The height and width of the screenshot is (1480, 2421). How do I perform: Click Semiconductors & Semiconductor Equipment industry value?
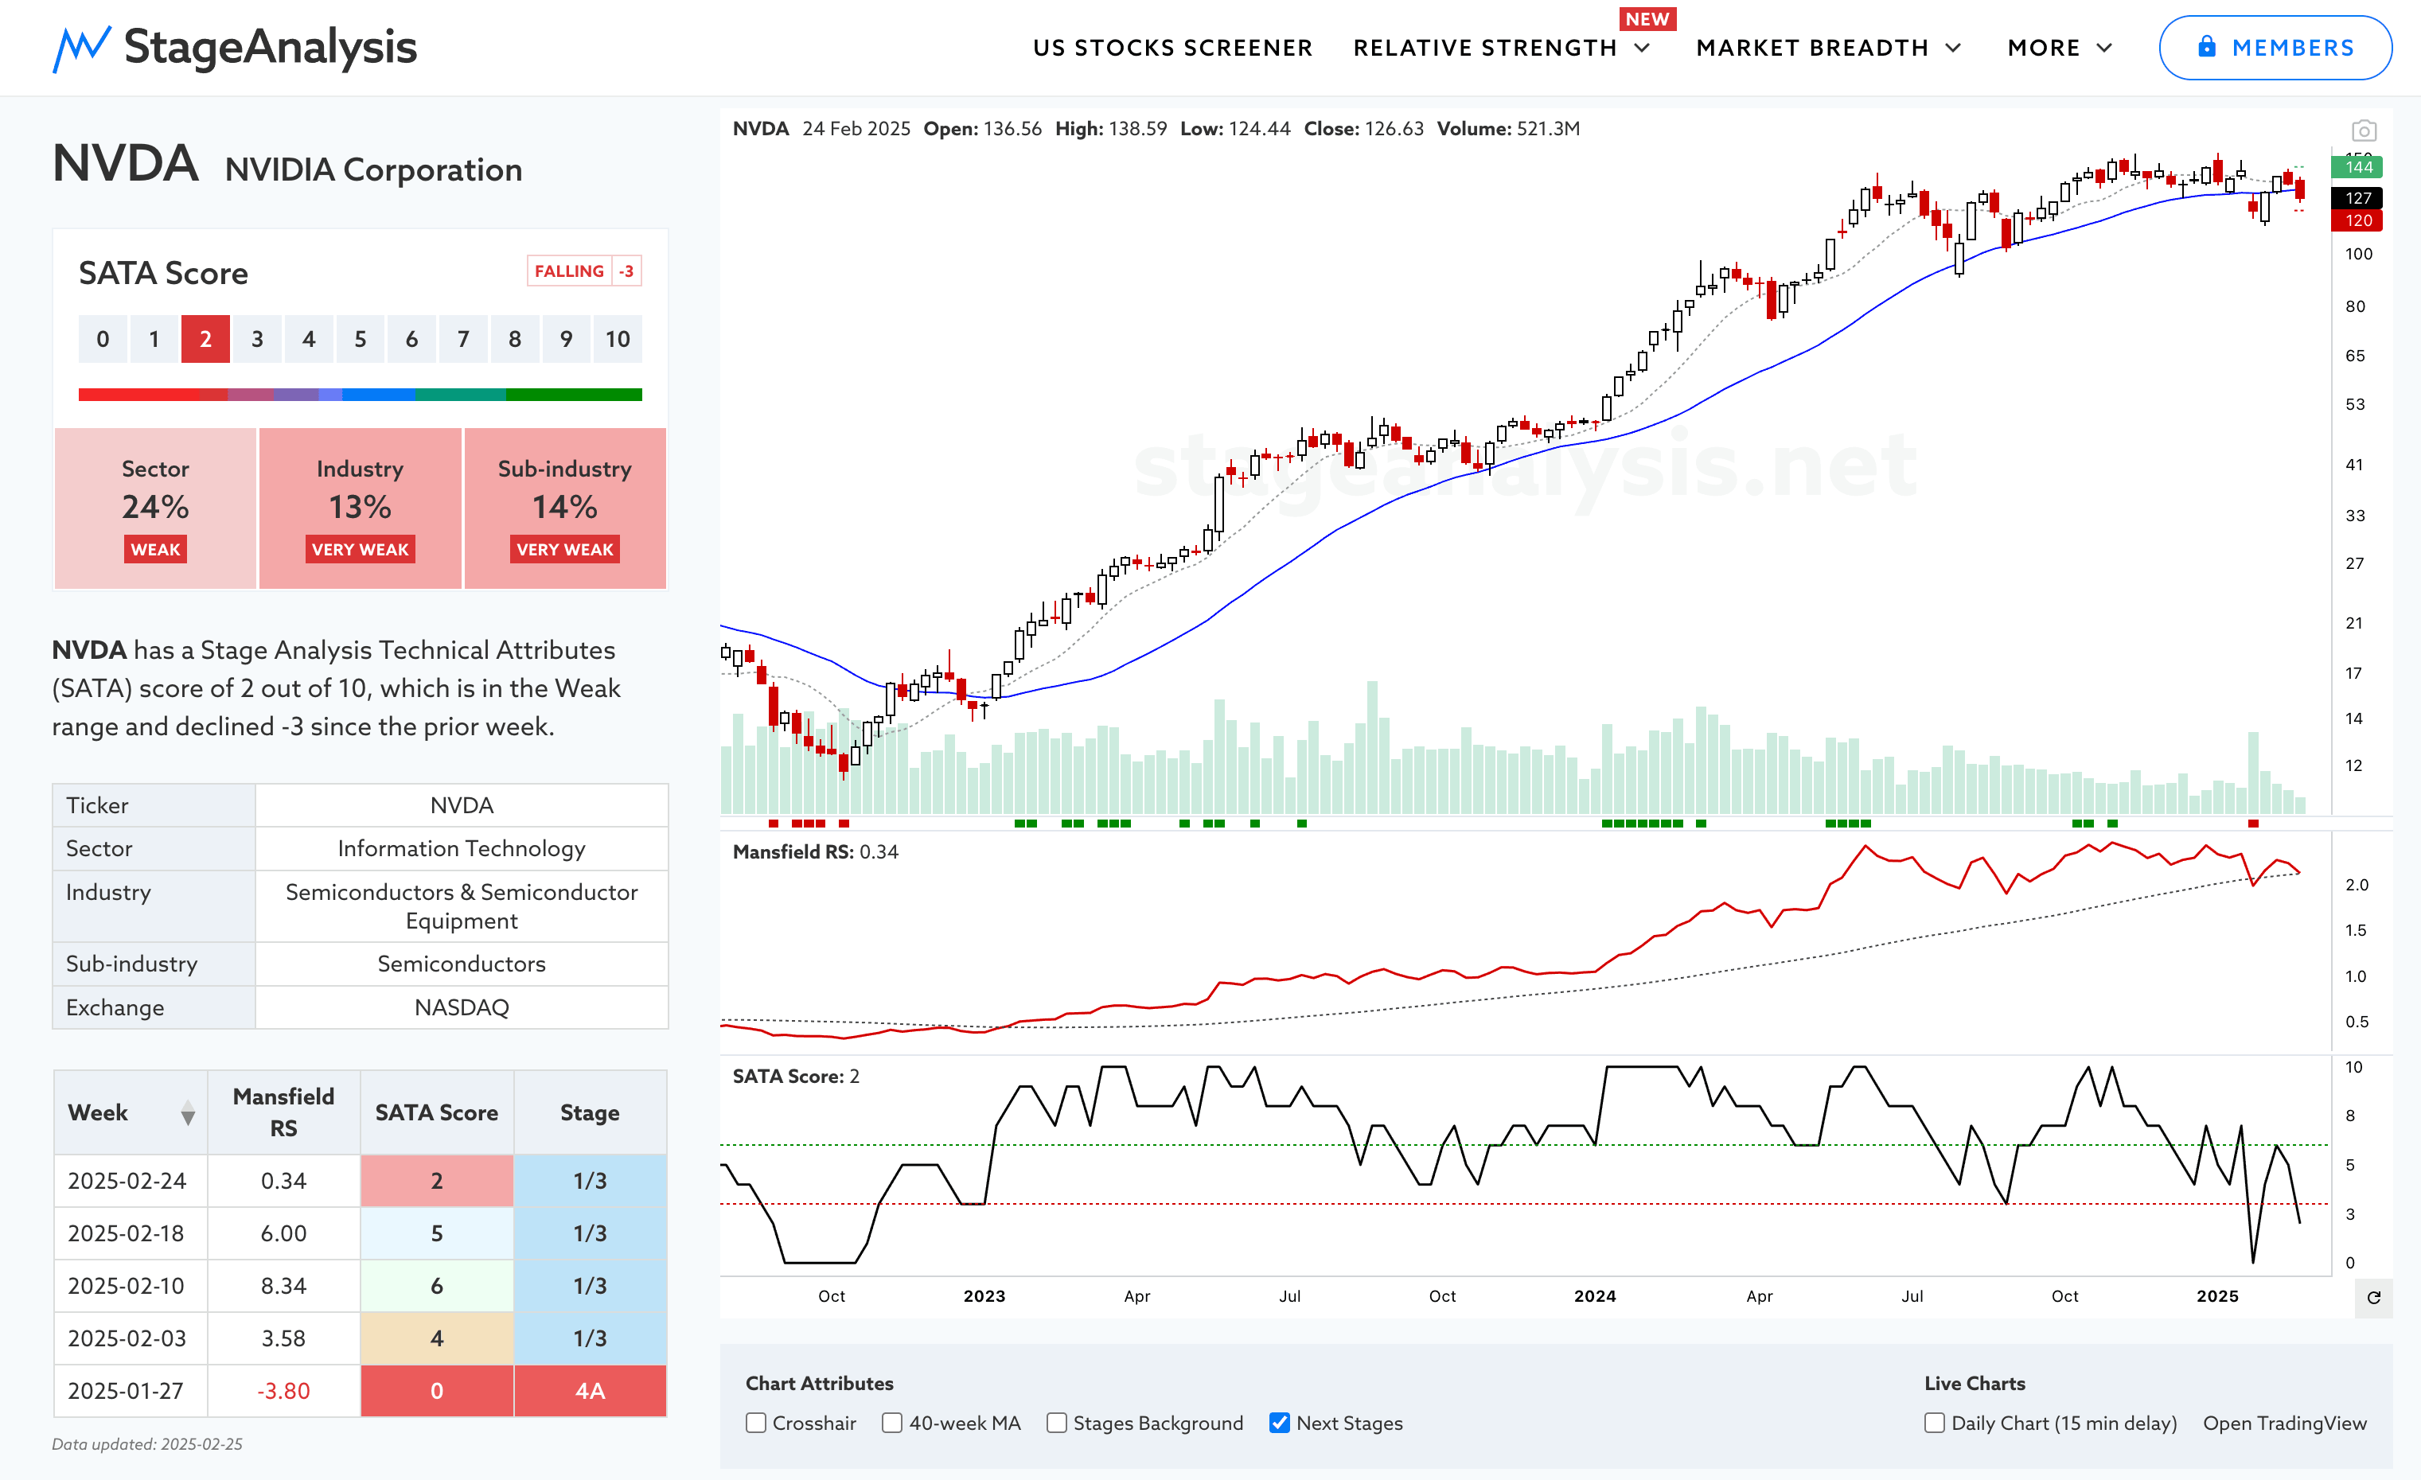pyautogui.click(x=462, y=906)
